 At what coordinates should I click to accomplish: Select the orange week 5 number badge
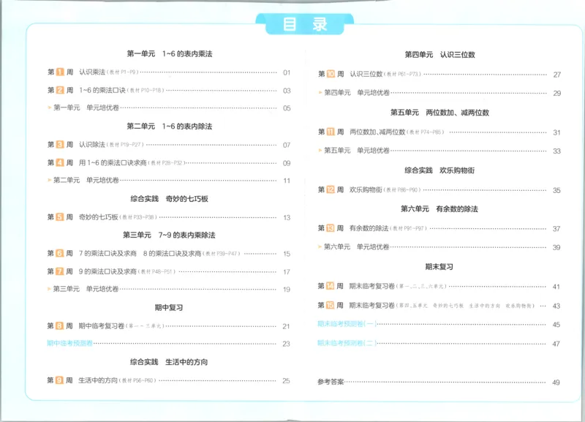(60, 216)
